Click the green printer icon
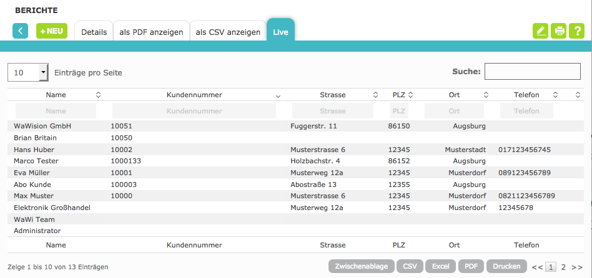Image resolution: width=592 pixels, height=278 pixels. tap(559, 31)
